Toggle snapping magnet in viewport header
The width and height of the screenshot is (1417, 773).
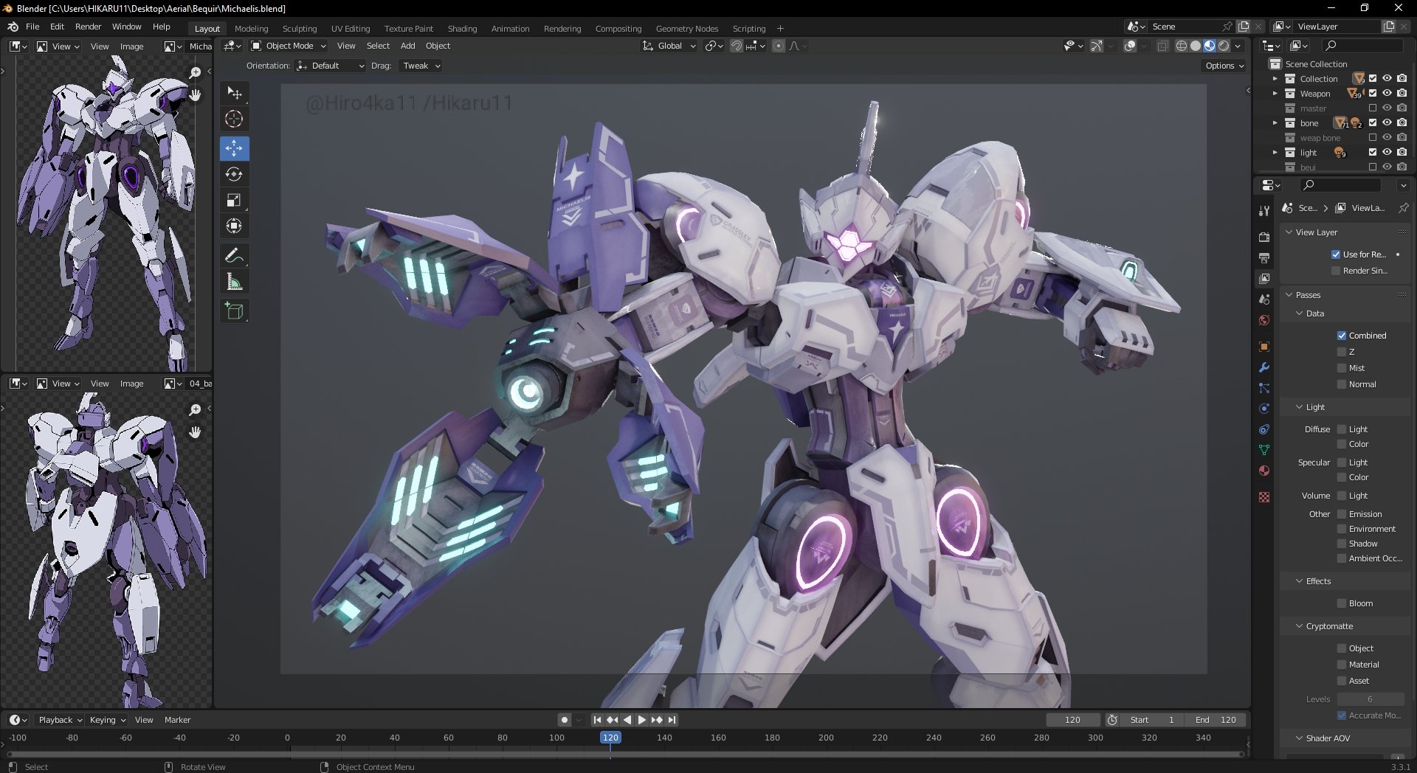(736, 46)
